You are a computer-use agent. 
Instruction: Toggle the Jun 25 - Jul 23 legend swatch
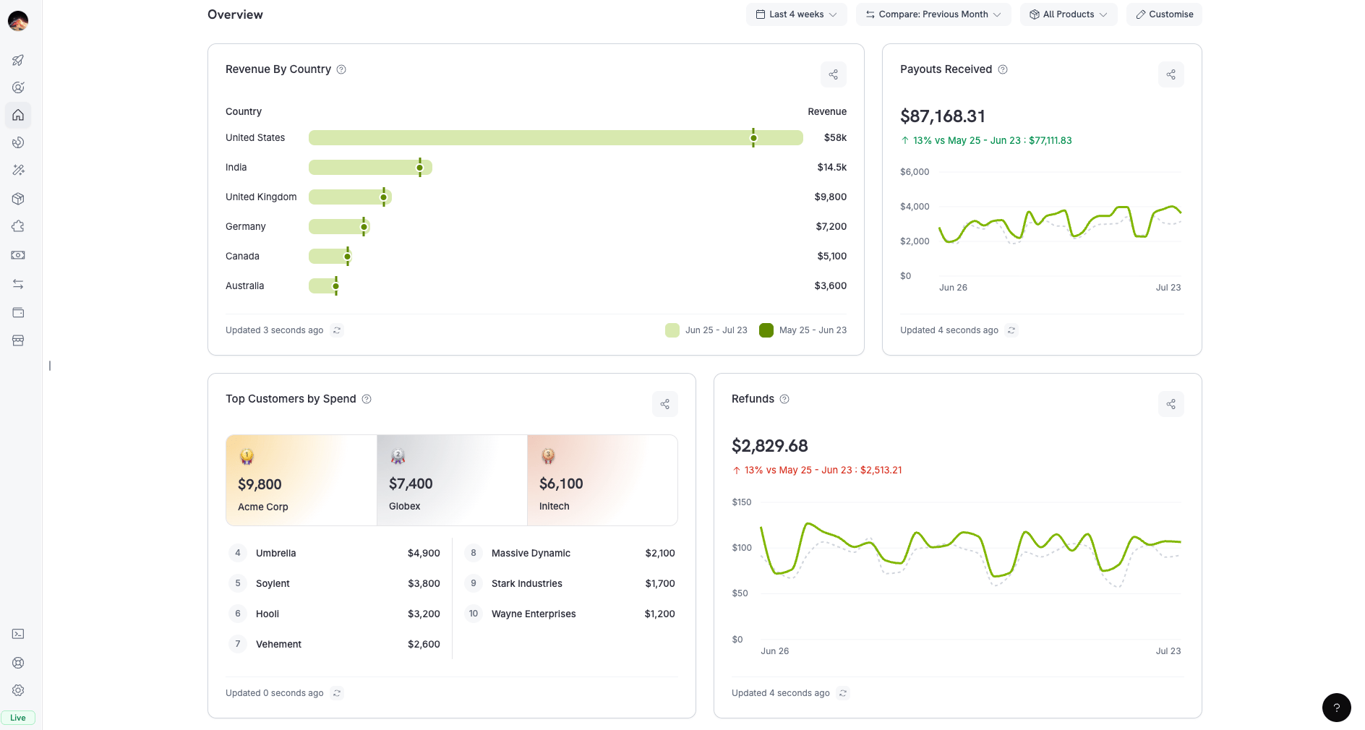pyautogui.click(x=672, y=330)
